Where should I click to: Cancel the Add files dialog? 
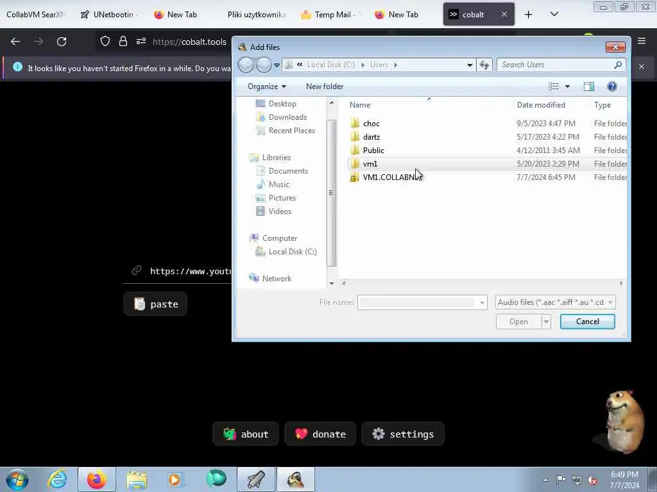[588, 322]
